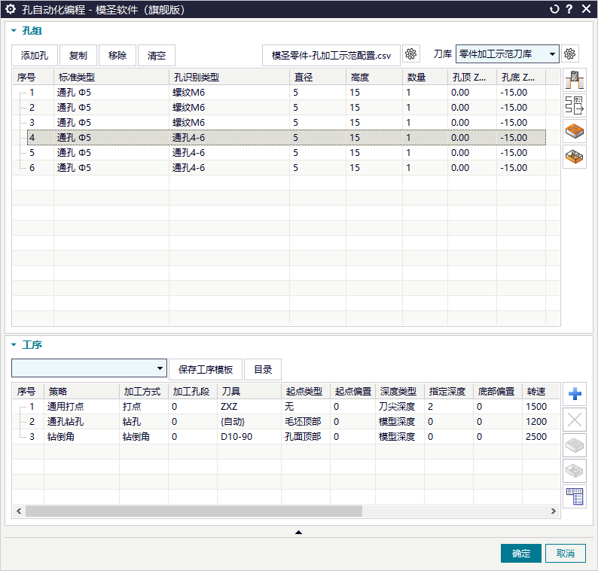Click the first gray block icon
The image size is (598, 571).
[x=575, y=444]
